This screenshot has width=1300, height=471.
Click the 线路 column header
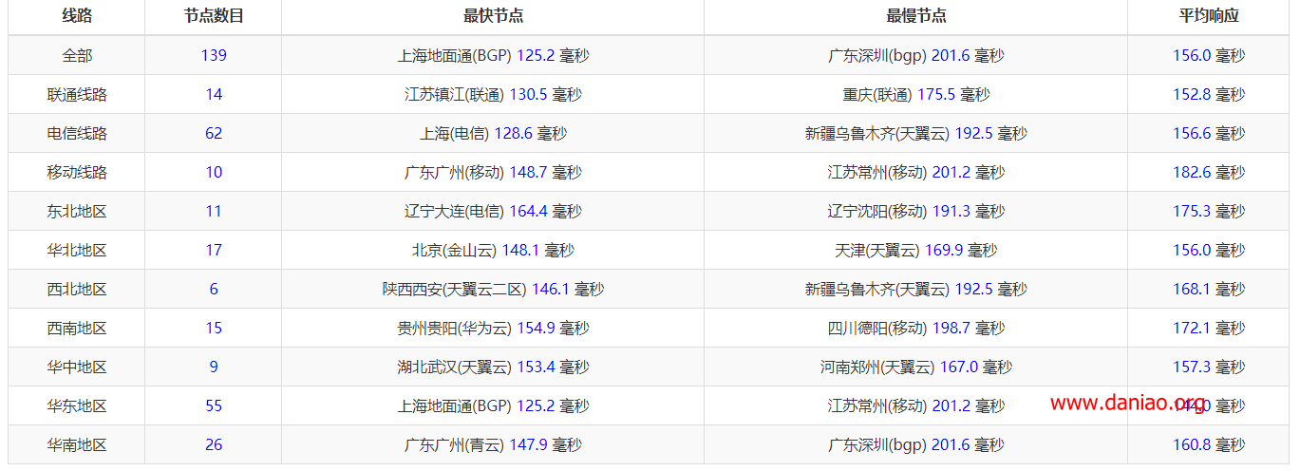pyautogui.click(x=77, y=16)
